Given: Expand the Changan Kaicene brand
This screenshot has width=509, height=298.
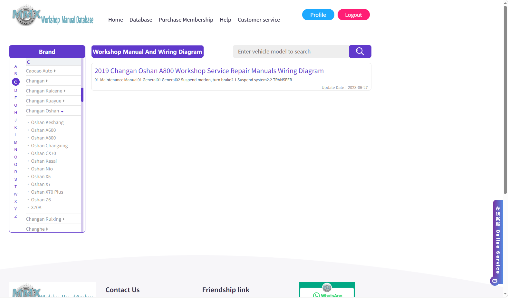Looking at the screenshot, I should (x=46, y=91).
